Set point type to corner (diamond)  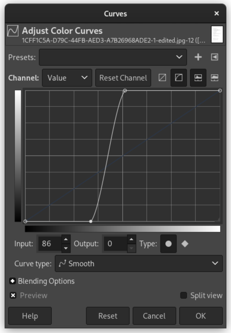[185, 244]
